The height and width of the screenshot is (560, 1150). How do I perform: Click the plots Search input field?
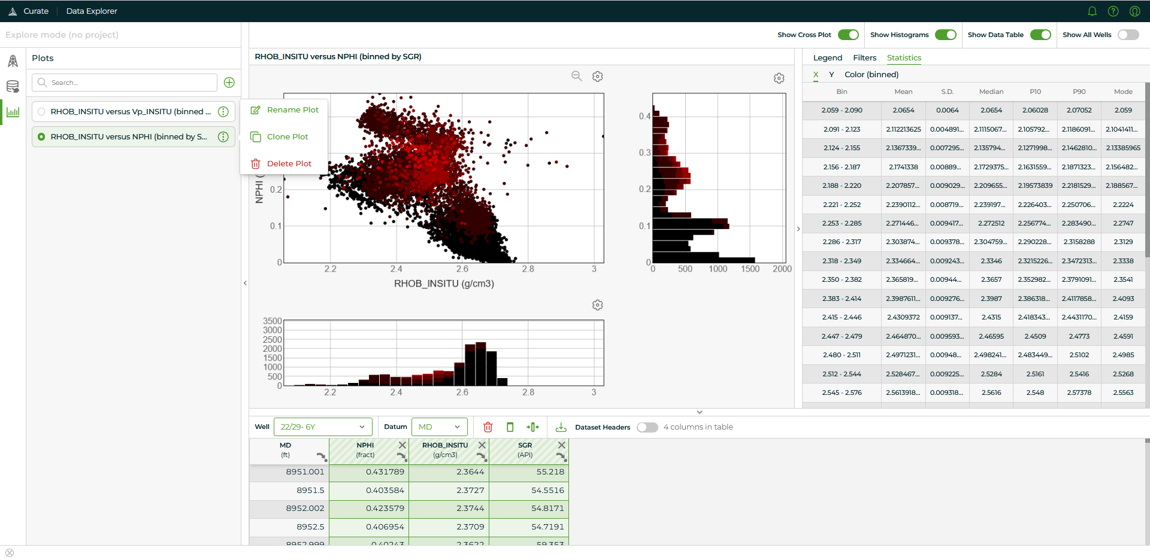point(125,83)
